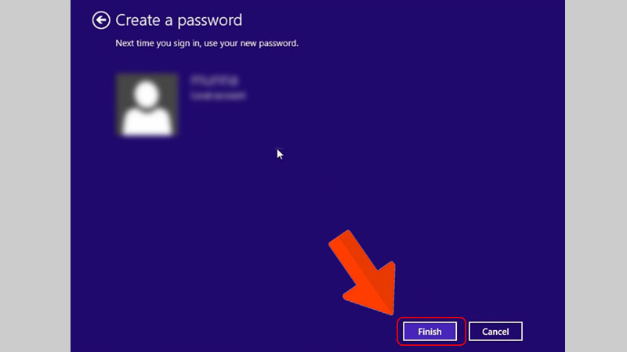Click the word "password" in the title
This screenshot has height=352, width=627.
[x=209, y=20]
